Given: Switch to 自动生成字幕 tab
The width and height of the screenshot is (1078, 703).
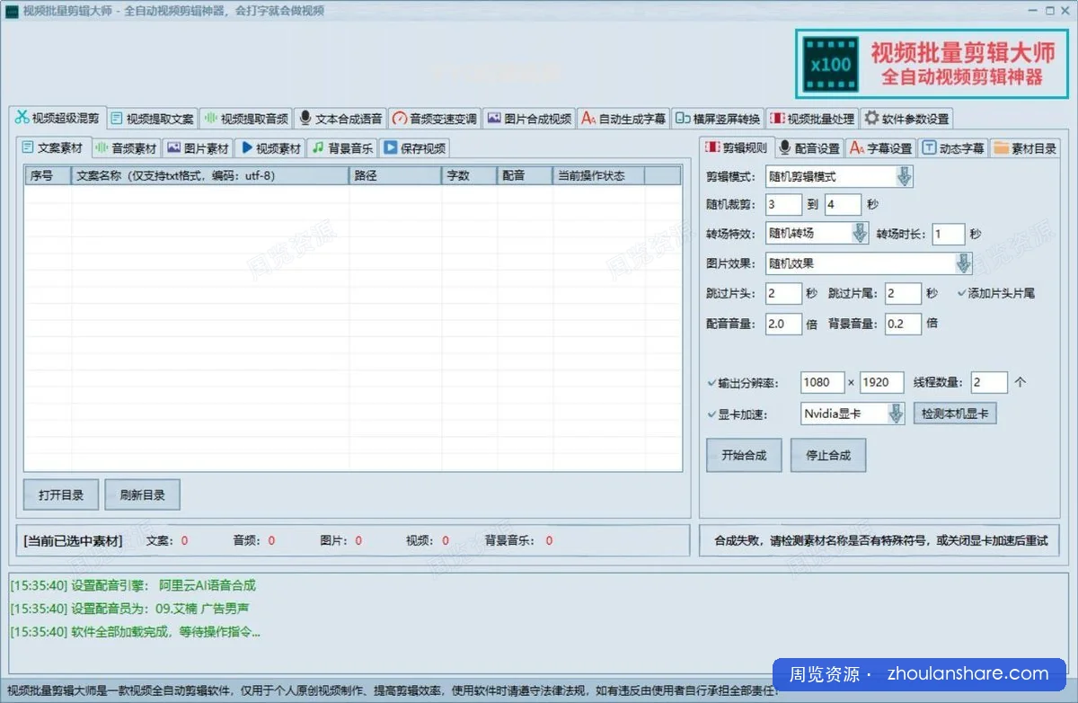Looking at the screenshot, I should click(623, 118).
